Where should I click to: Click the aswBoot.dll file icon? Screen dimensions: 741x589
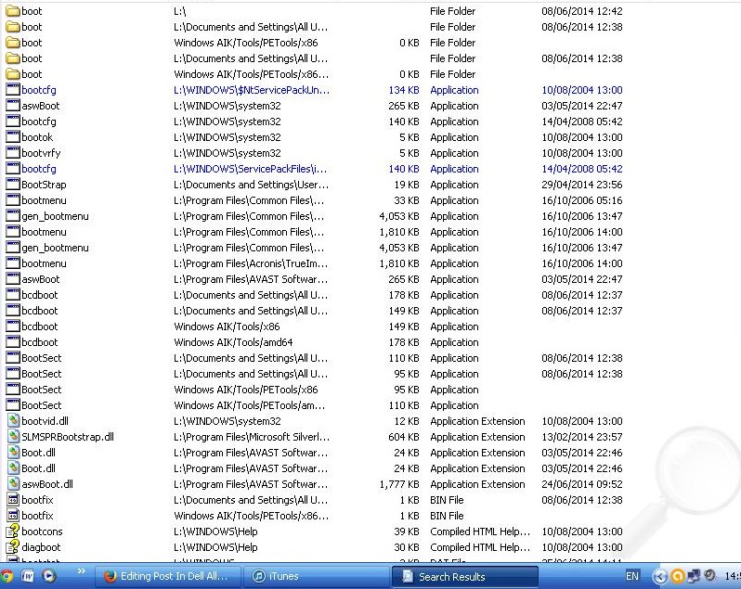coord(13,484)
